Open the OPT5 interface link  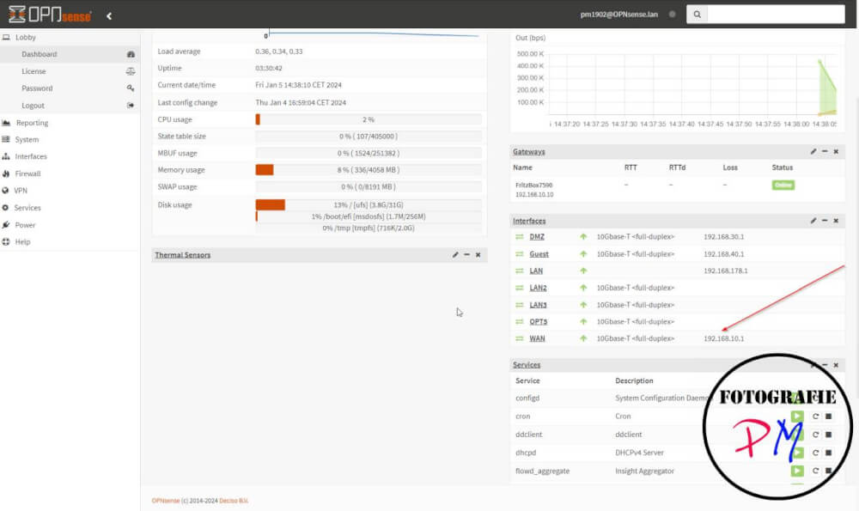(x=539, y=321)
